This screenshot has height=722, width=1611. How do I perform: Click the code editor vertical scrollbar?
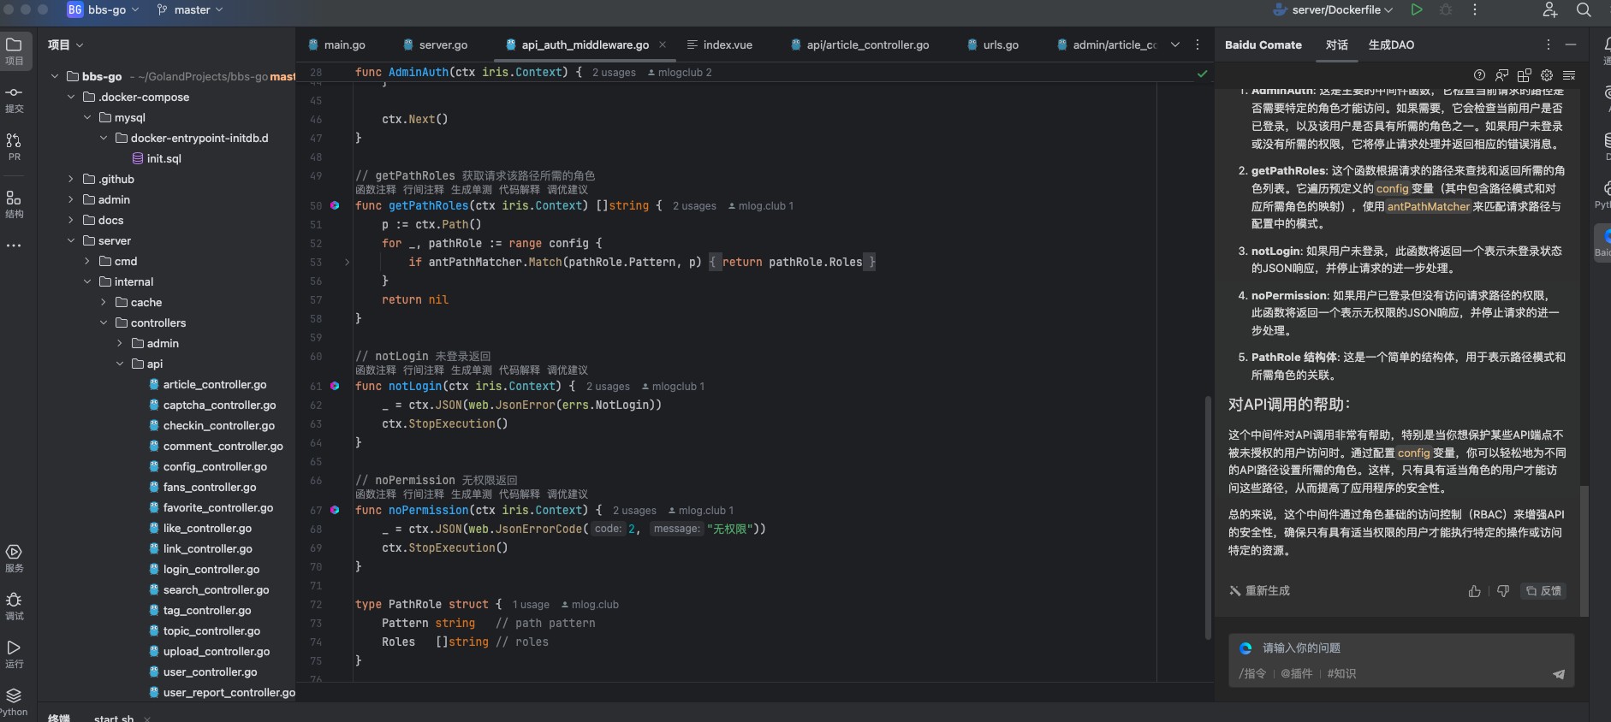click(1208, 518)
